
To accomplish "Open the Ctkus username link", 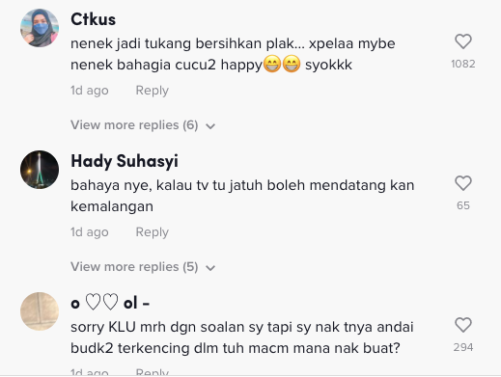I will coord(93,19).
